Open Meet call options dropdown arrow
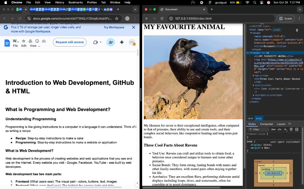 pyautogui.click(x=101, y=42)
